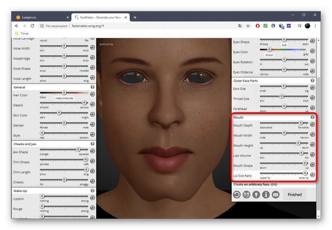Click the Skin Color slider handle
The image size is (332, 230).
coord(59,112)
